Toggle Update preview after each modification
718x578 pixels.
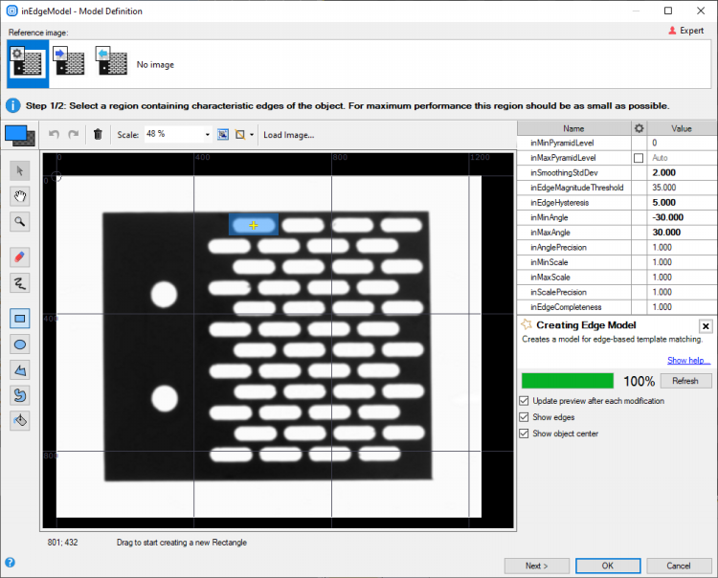524,401
